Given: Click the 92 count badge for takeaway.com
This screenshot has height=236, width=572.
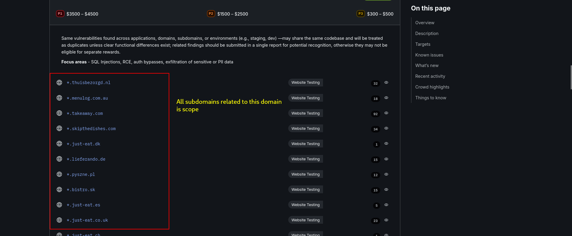Looking at the screenshot, I should 375,114.
